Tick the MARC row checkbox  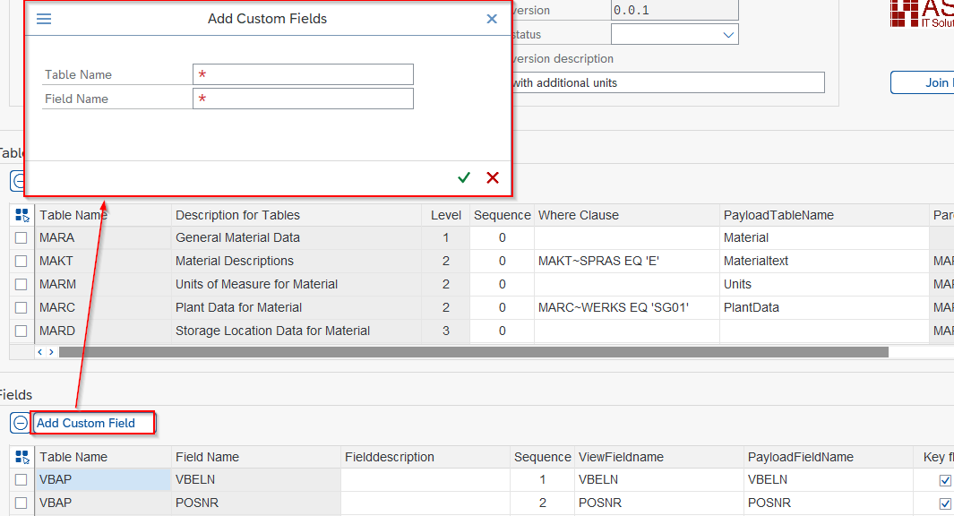pyautogui.click(x=21, y=308)
